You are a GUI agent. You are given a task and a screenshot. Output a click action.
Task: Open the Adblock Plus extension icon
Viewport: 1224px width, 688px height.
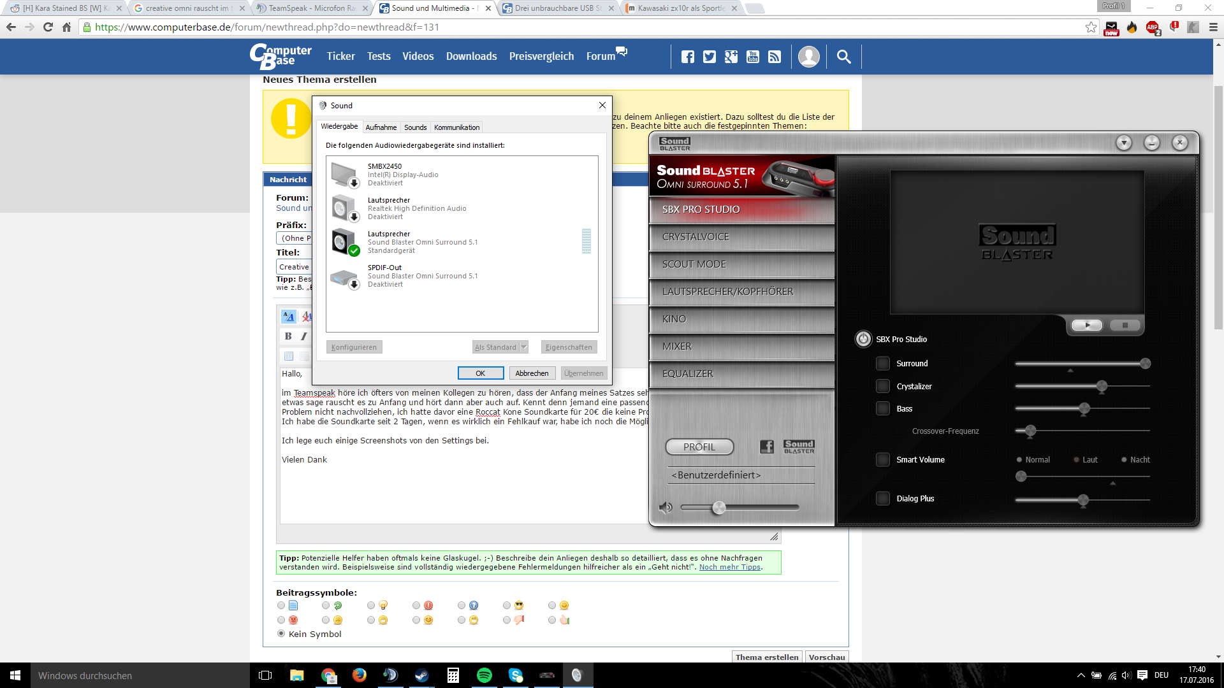1152,27
